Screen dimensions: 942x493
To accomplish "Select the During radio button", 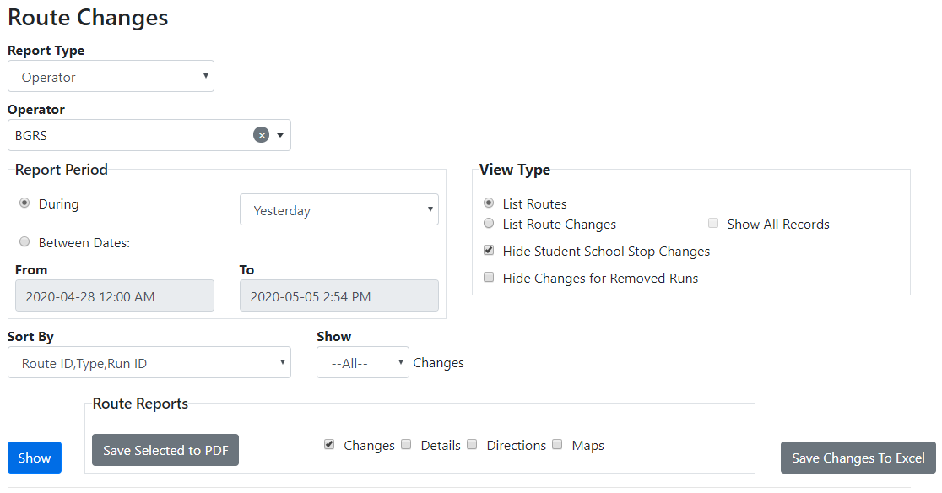I will (x=24, y=203).
